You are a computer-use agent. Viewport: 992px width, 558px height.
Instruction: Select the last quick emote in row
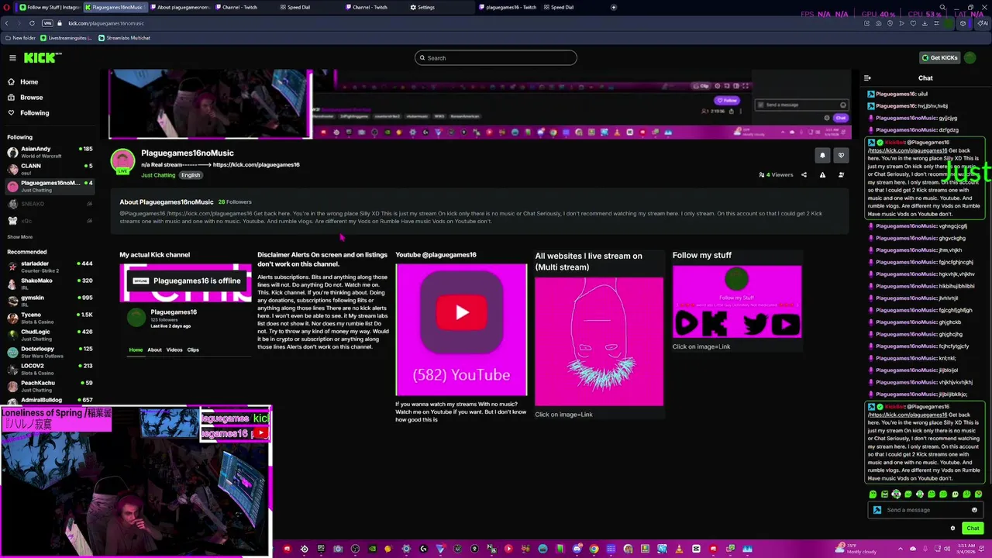tap(978, 494)
